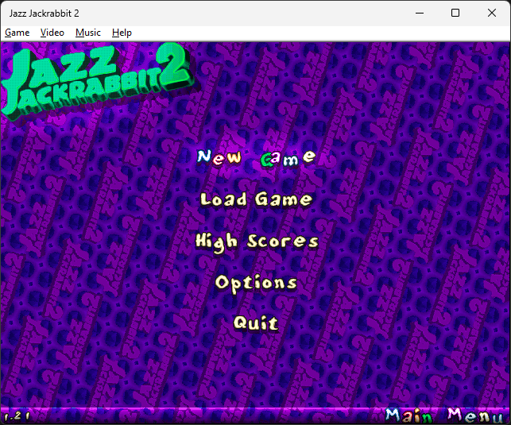Choose Quit from main menu
This screenshot has width=511, height=425.
pos(256,323)
